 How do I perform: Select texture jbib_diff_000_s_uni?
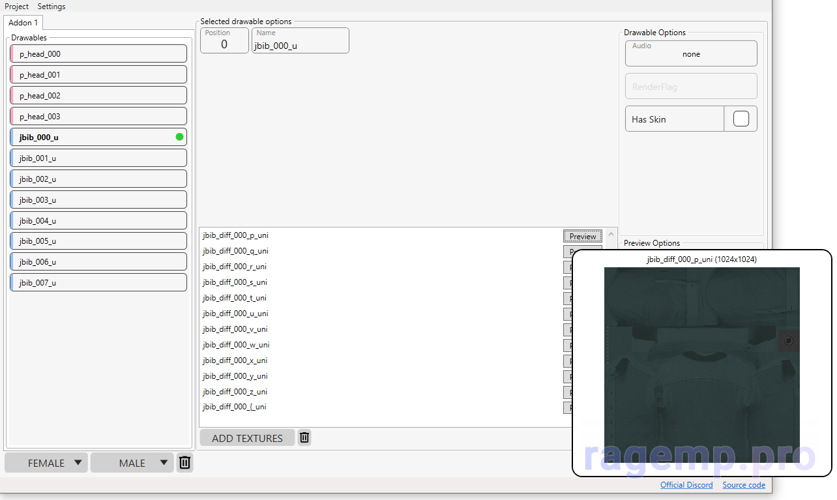(235, 282)
